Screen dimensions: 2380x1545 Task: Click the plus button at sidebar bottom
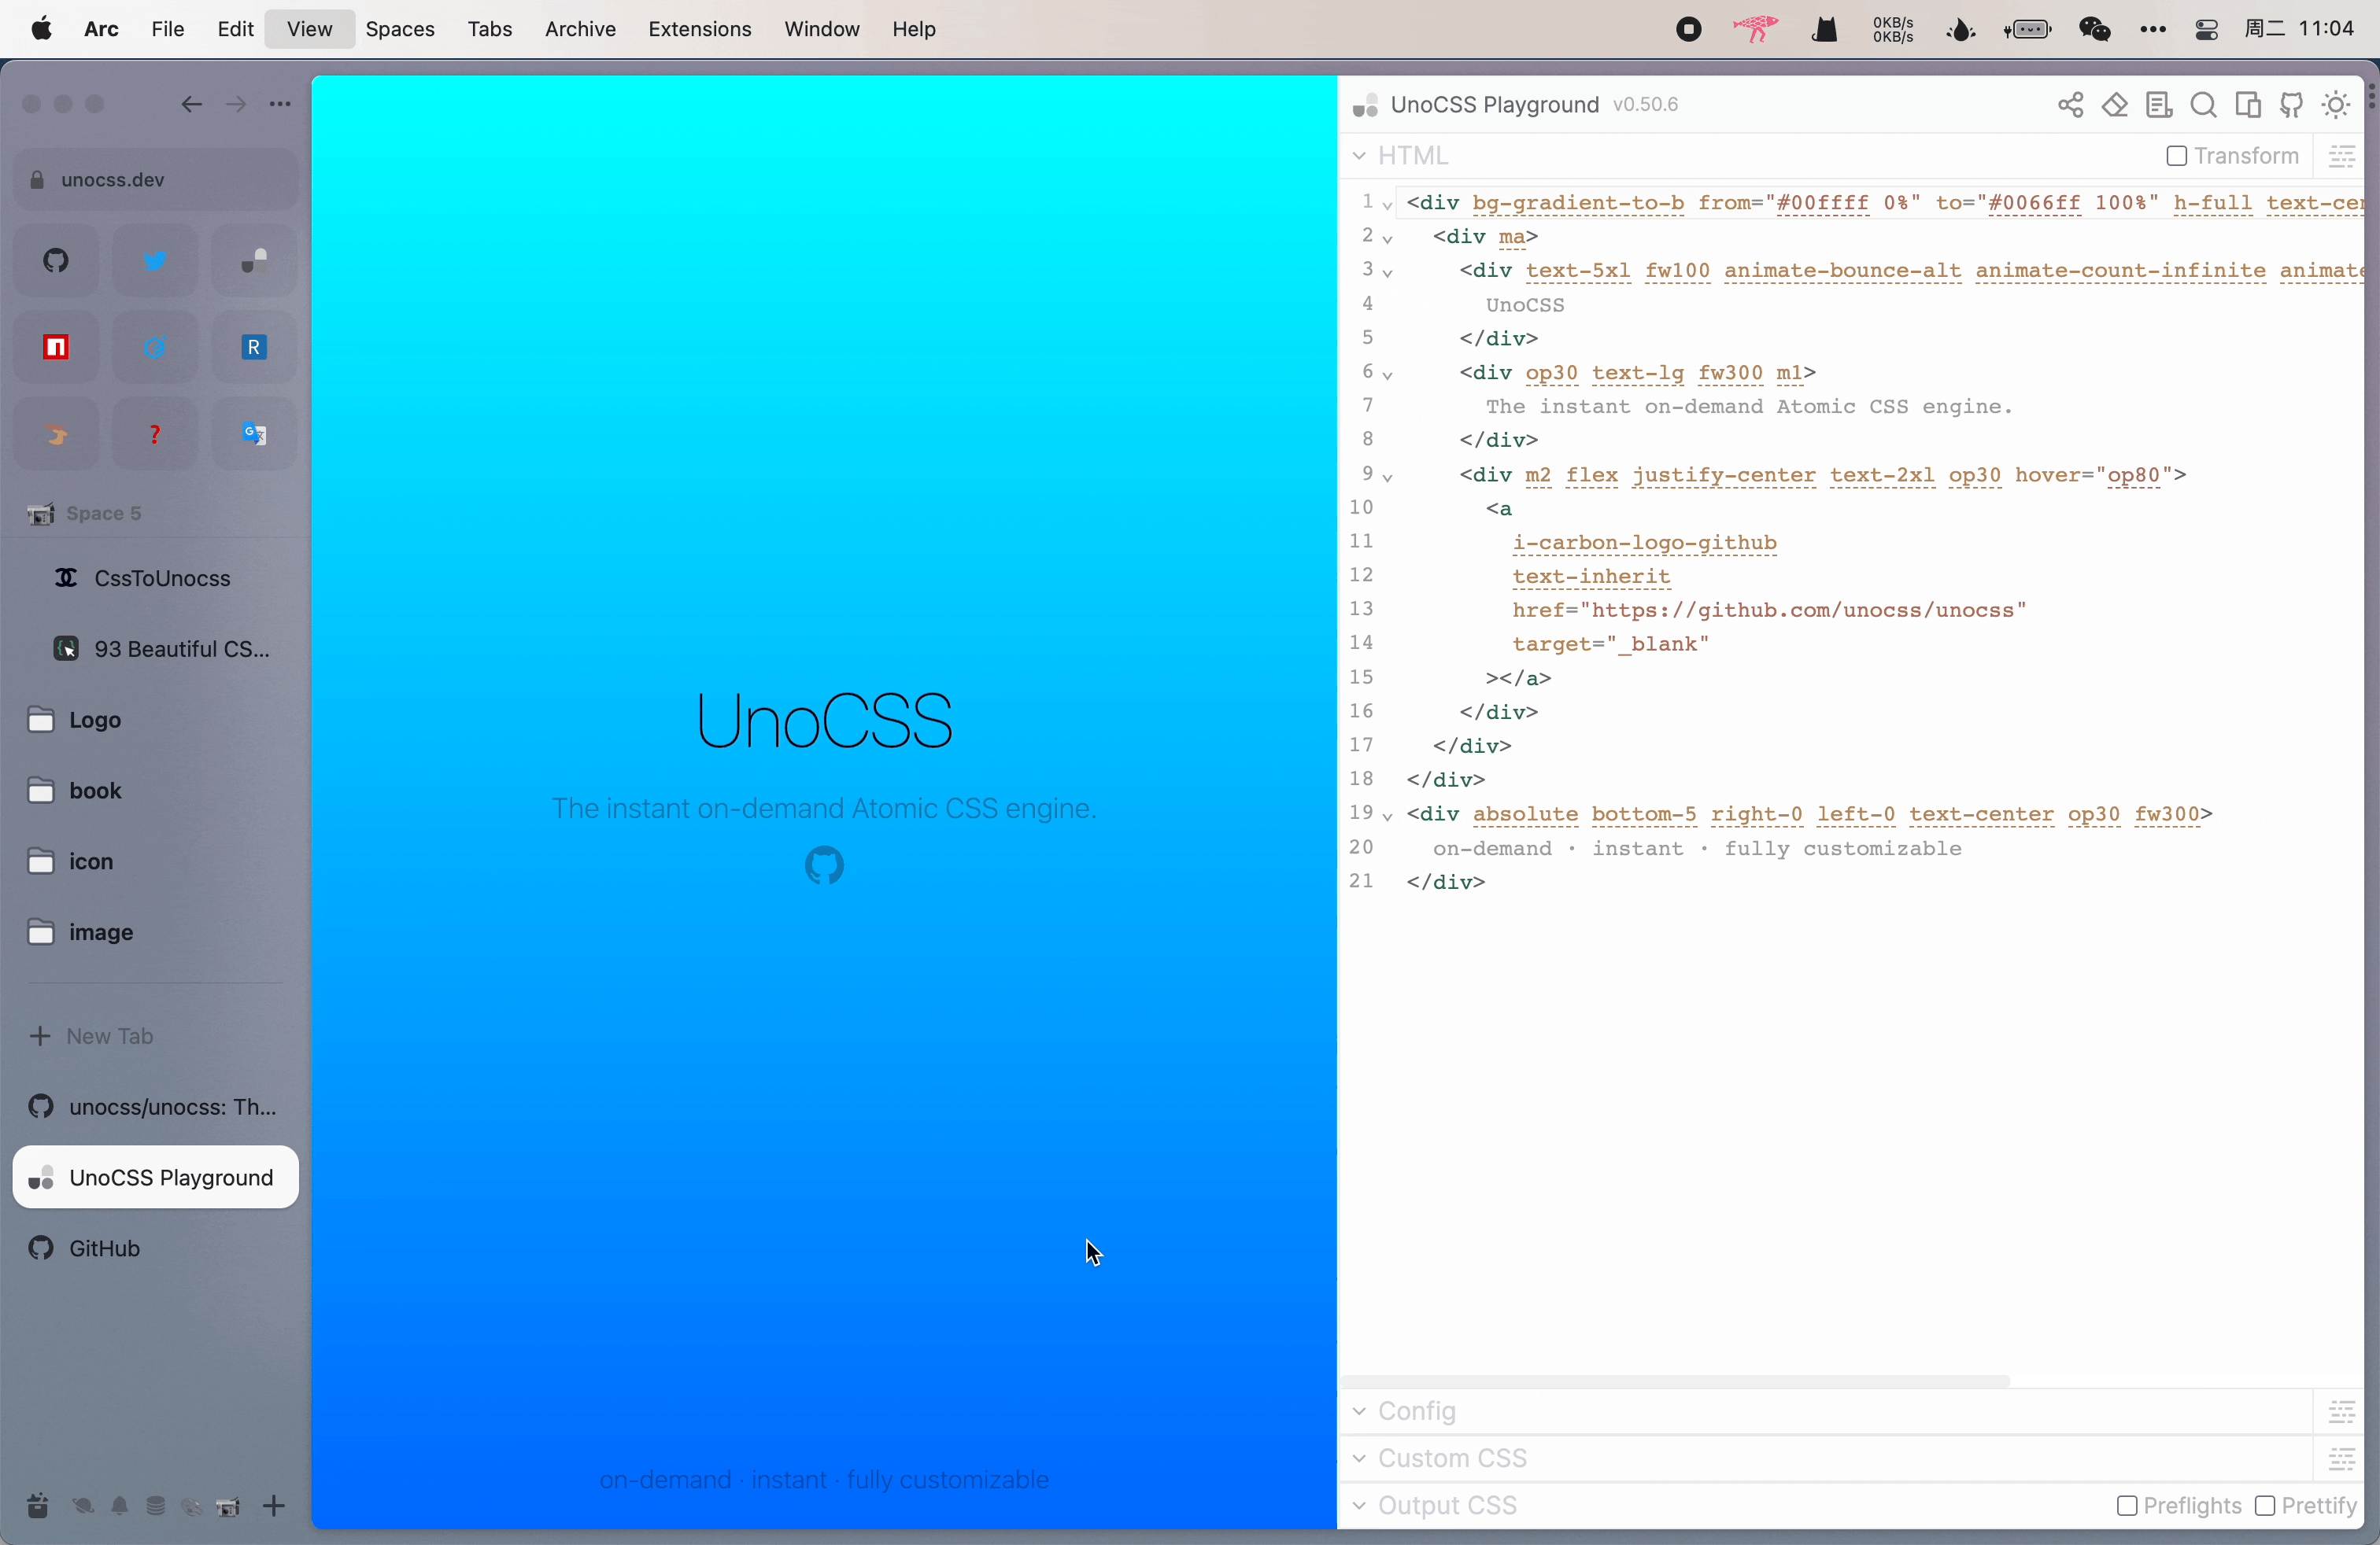tap(274, 1506)
